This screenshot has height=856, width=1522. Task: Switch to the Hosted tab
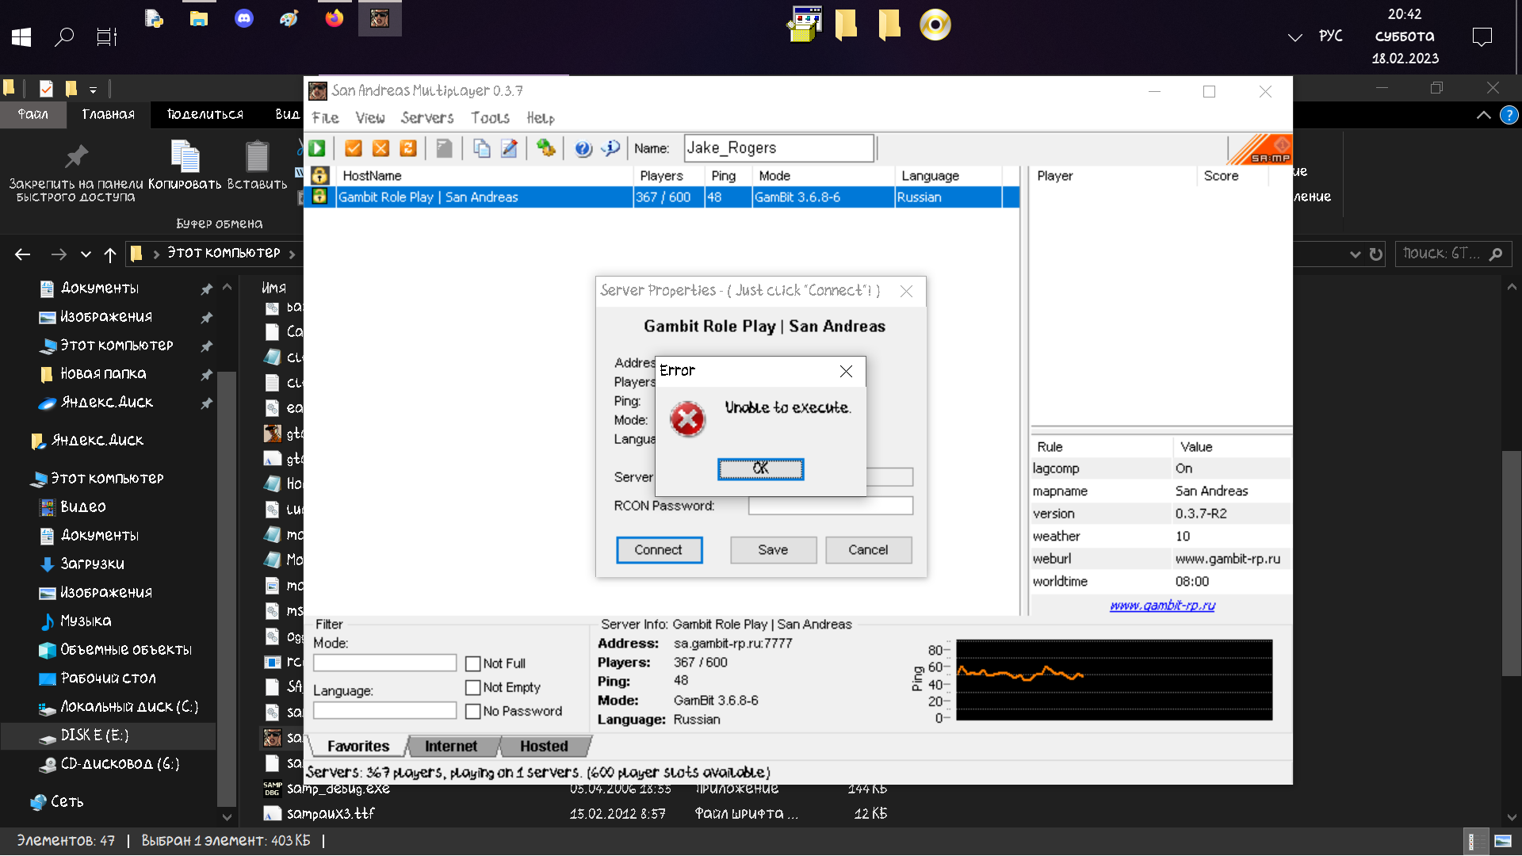[544, 746]
